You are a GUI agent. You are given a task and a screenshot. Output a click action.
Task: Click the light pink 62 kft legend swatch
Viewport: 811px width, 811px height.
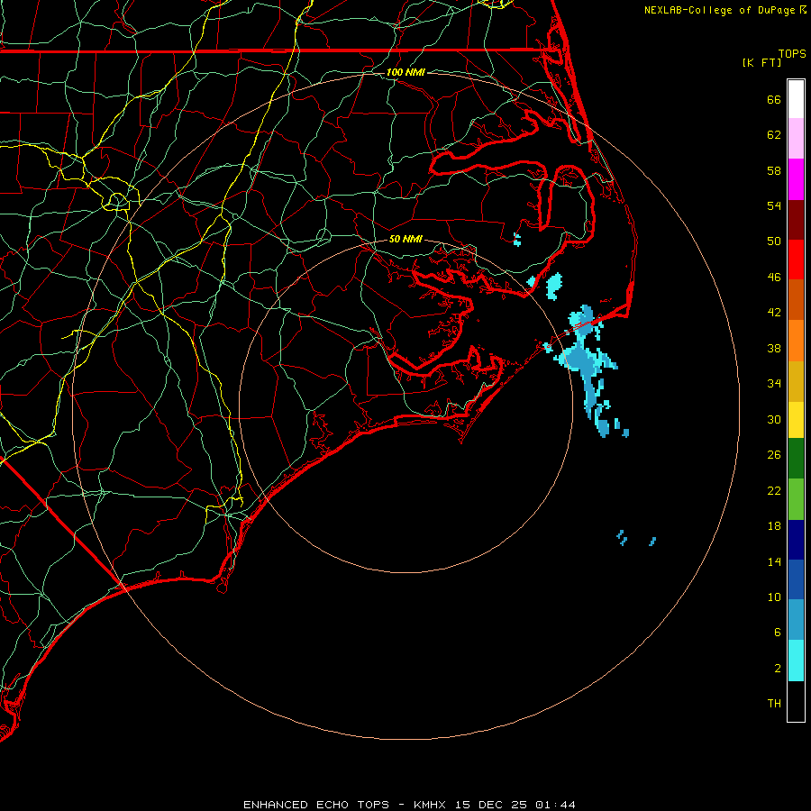click(796, 138)
